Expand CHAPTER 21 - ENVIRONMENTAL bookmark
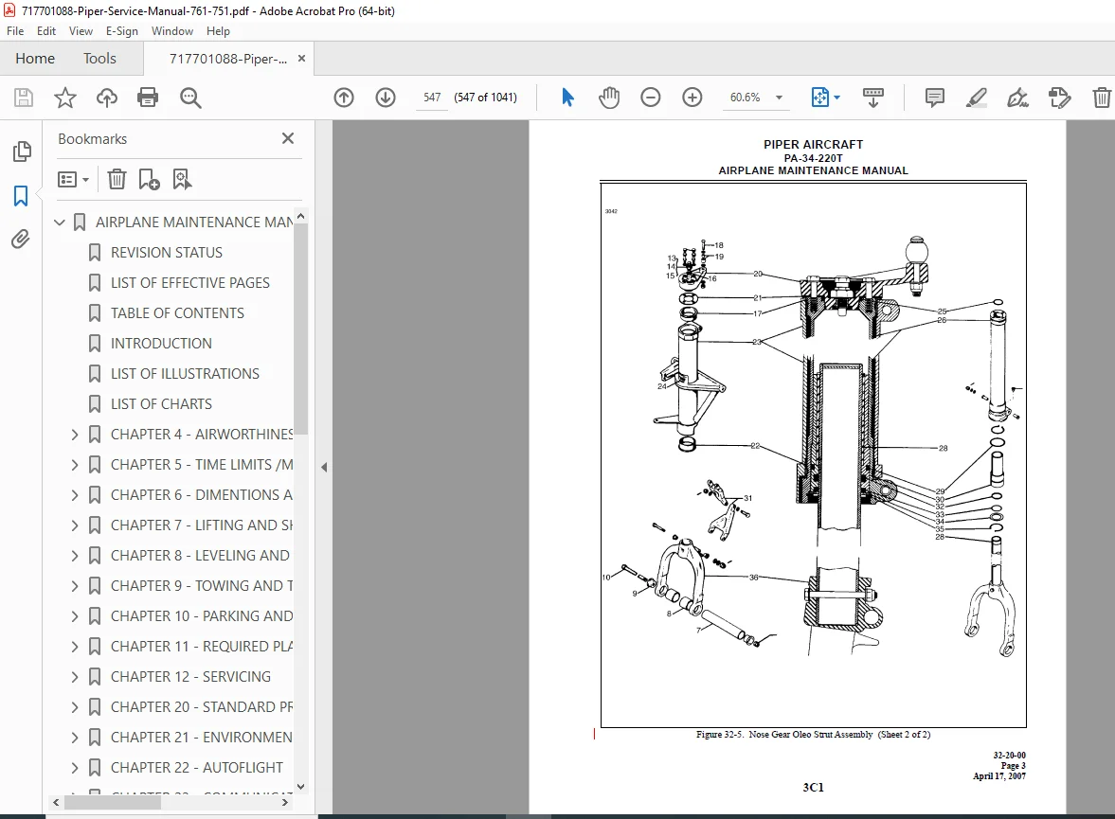The image size is (1115, 819). (x=75, y=738)
